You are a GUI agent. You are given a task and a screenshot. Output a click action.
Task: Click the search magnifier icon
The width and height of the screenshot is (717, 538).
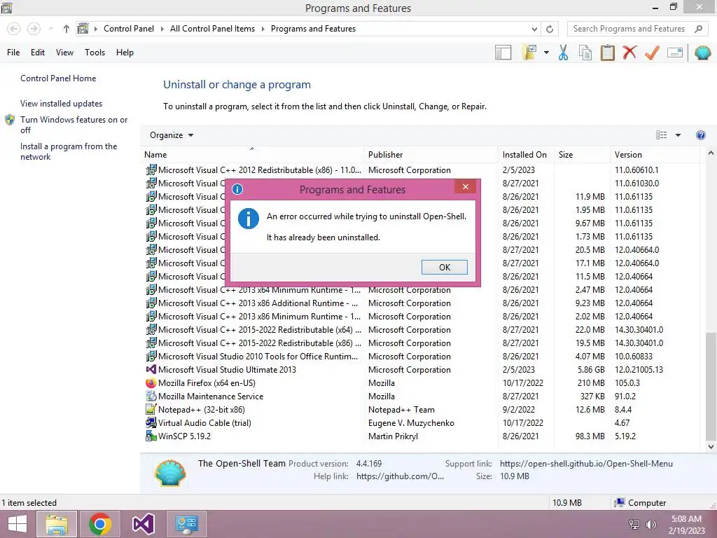(698, 29)
